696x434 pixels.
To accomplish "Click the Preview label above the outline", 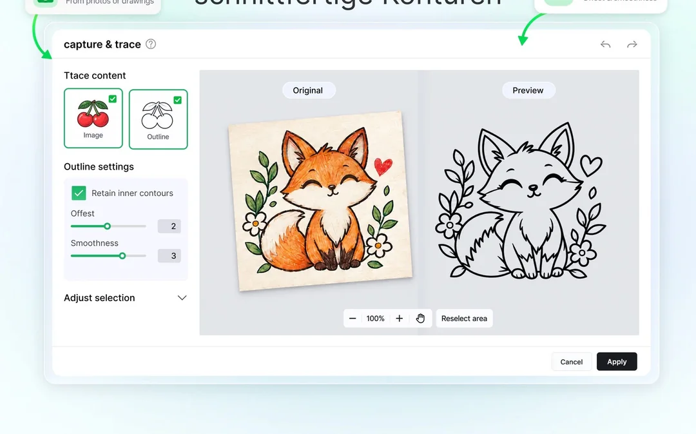I will coord(528,90).
